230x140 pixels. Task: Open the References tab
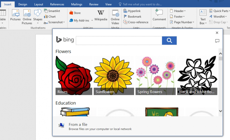(x=57, y=4)
